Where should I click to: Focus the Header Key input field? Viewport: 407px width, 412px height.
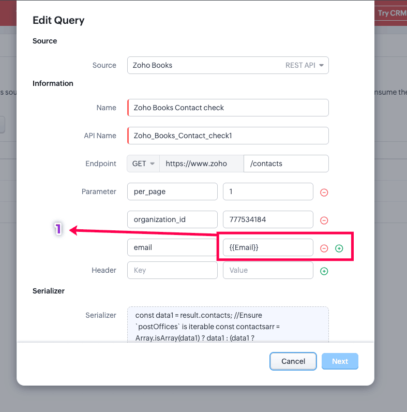point(172,270)
